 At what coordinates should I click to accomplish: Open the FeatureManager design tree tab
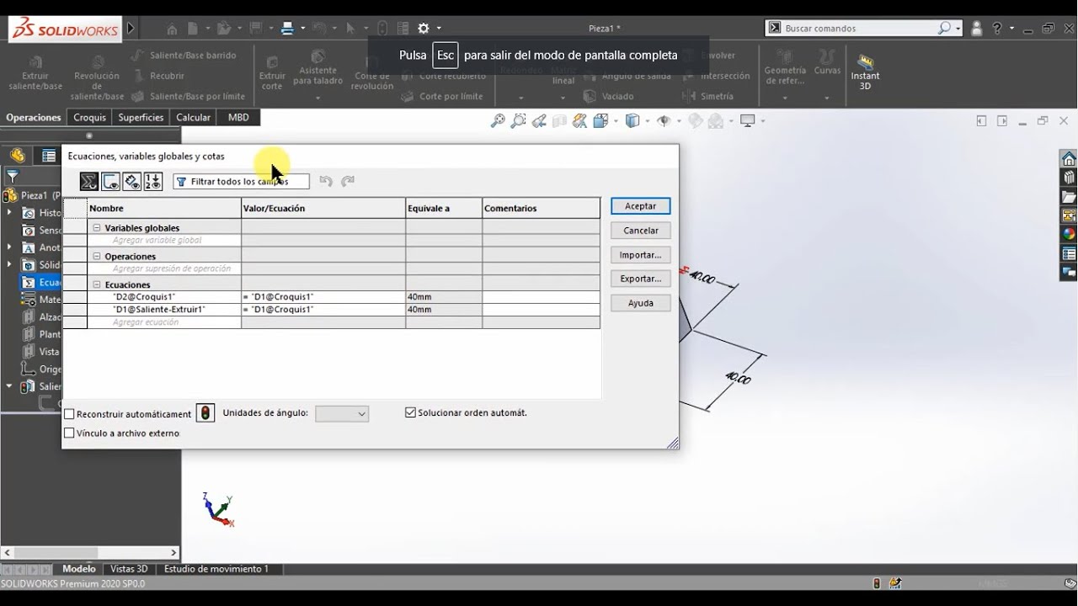18,156
